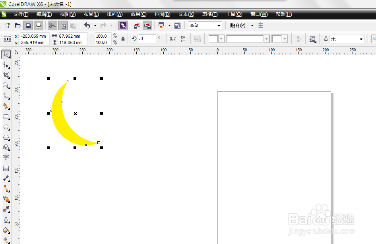Open the 帮助(H) menu
The width and height of the screenshot is (376, 244).
[284, 14]
